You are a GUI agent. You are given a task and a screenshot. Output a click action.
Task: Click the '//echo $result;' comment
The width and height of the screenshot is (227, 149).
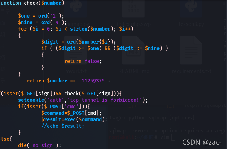click(x=62, y=126)
